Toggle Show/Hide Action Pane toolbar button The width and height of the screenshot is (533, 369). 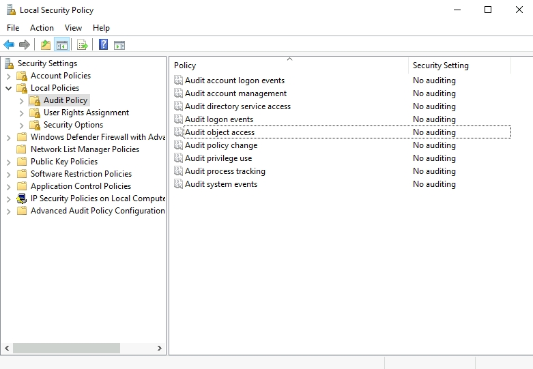tap(119, 45)
